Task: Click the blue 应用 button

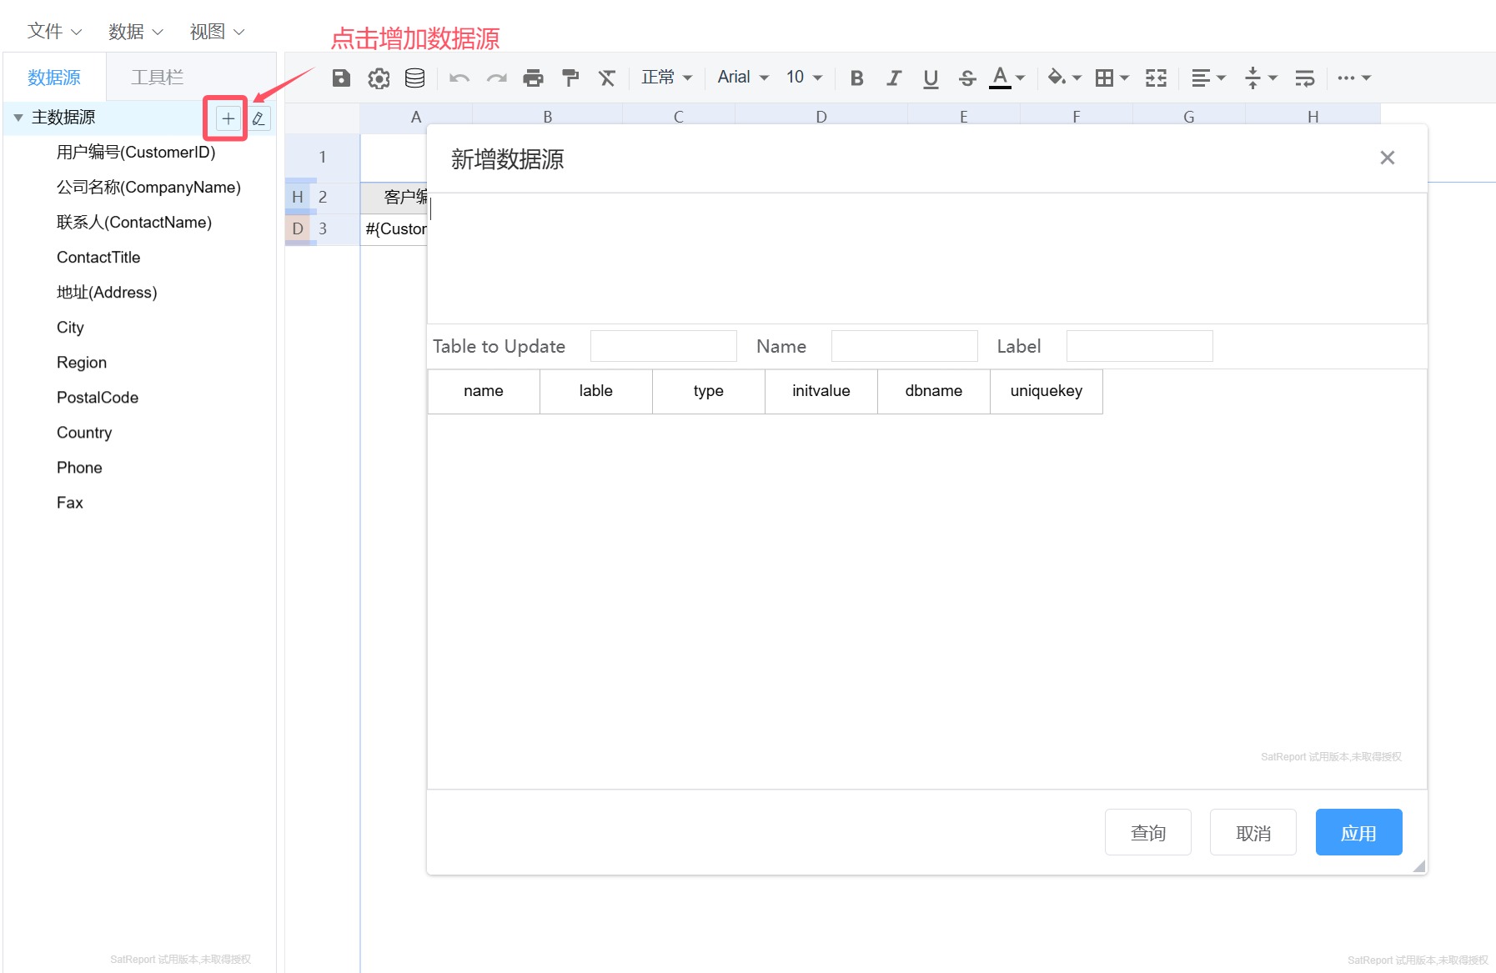Action: [x=1358, y=832]
